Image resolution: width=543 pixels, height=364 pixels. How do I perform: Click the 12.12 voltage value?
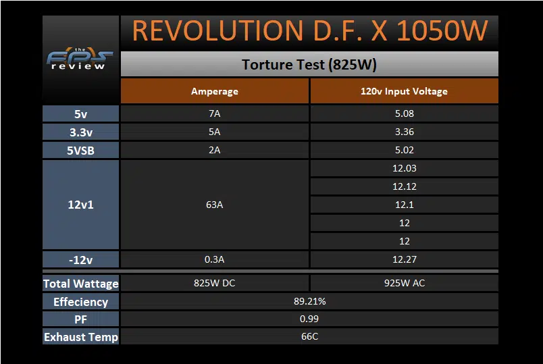coord(404,186)
